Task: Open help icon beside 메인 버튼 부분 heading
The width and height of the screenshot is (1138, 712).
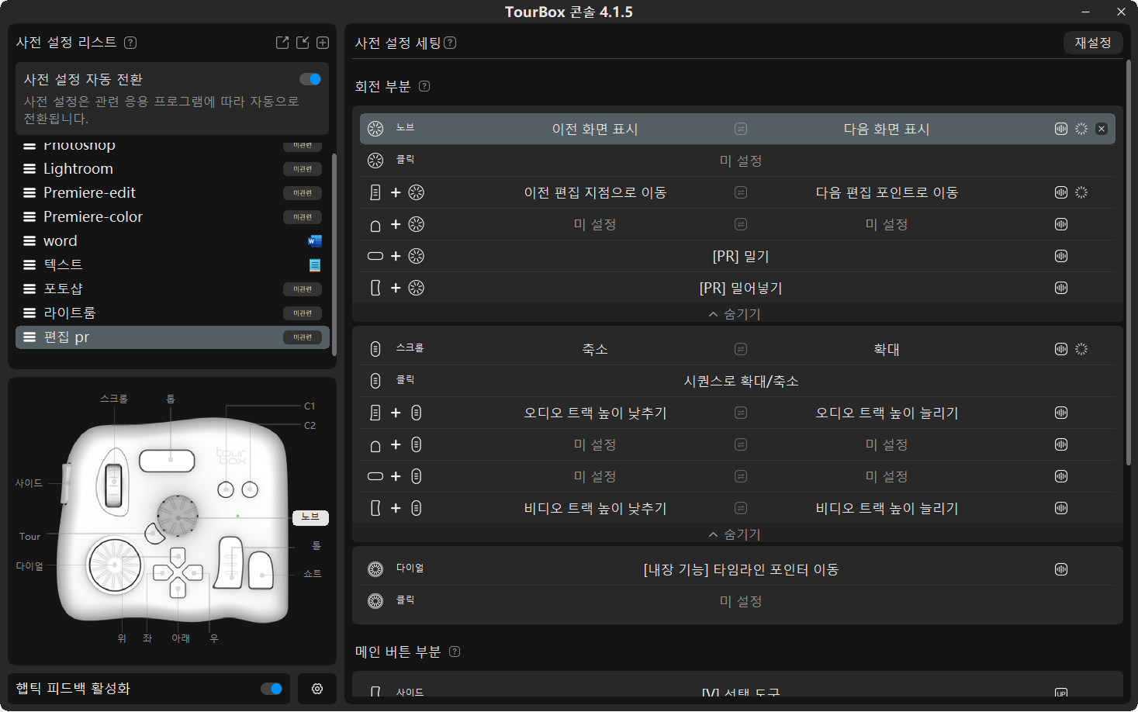Action: pos(455,652)
